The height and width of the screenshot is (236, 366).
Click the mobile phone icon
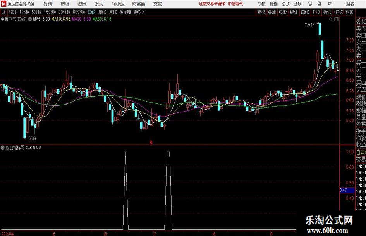pos(319,4)
